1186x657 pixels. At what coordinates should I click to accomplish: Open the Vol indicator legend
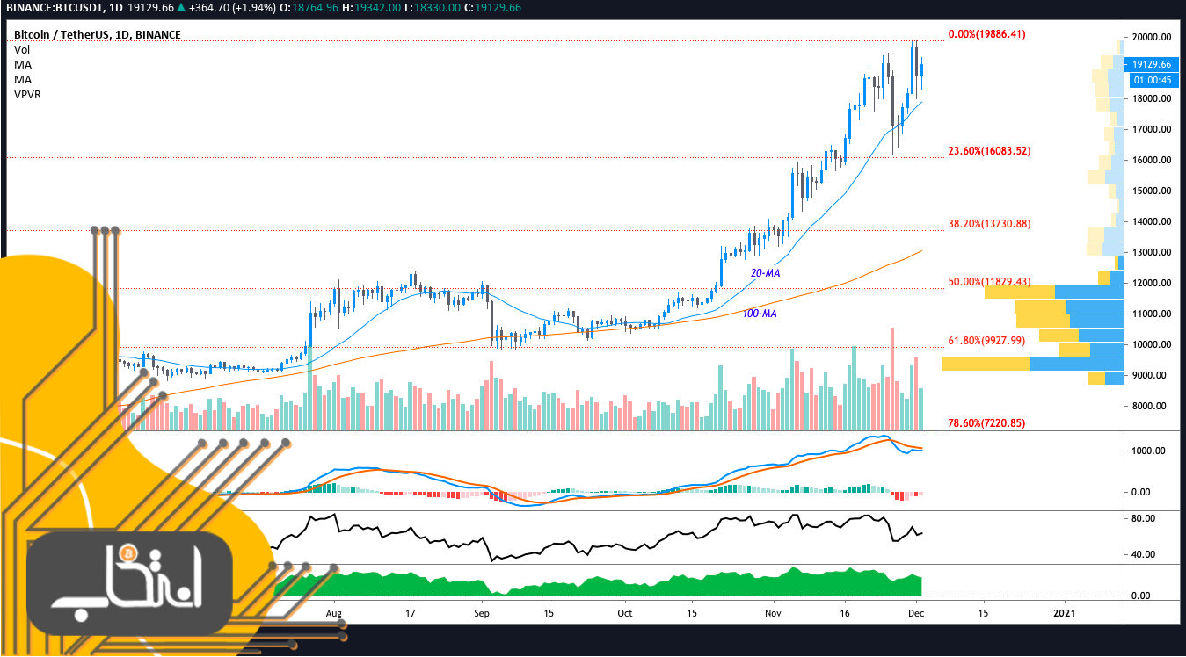(x=22, y=50)
